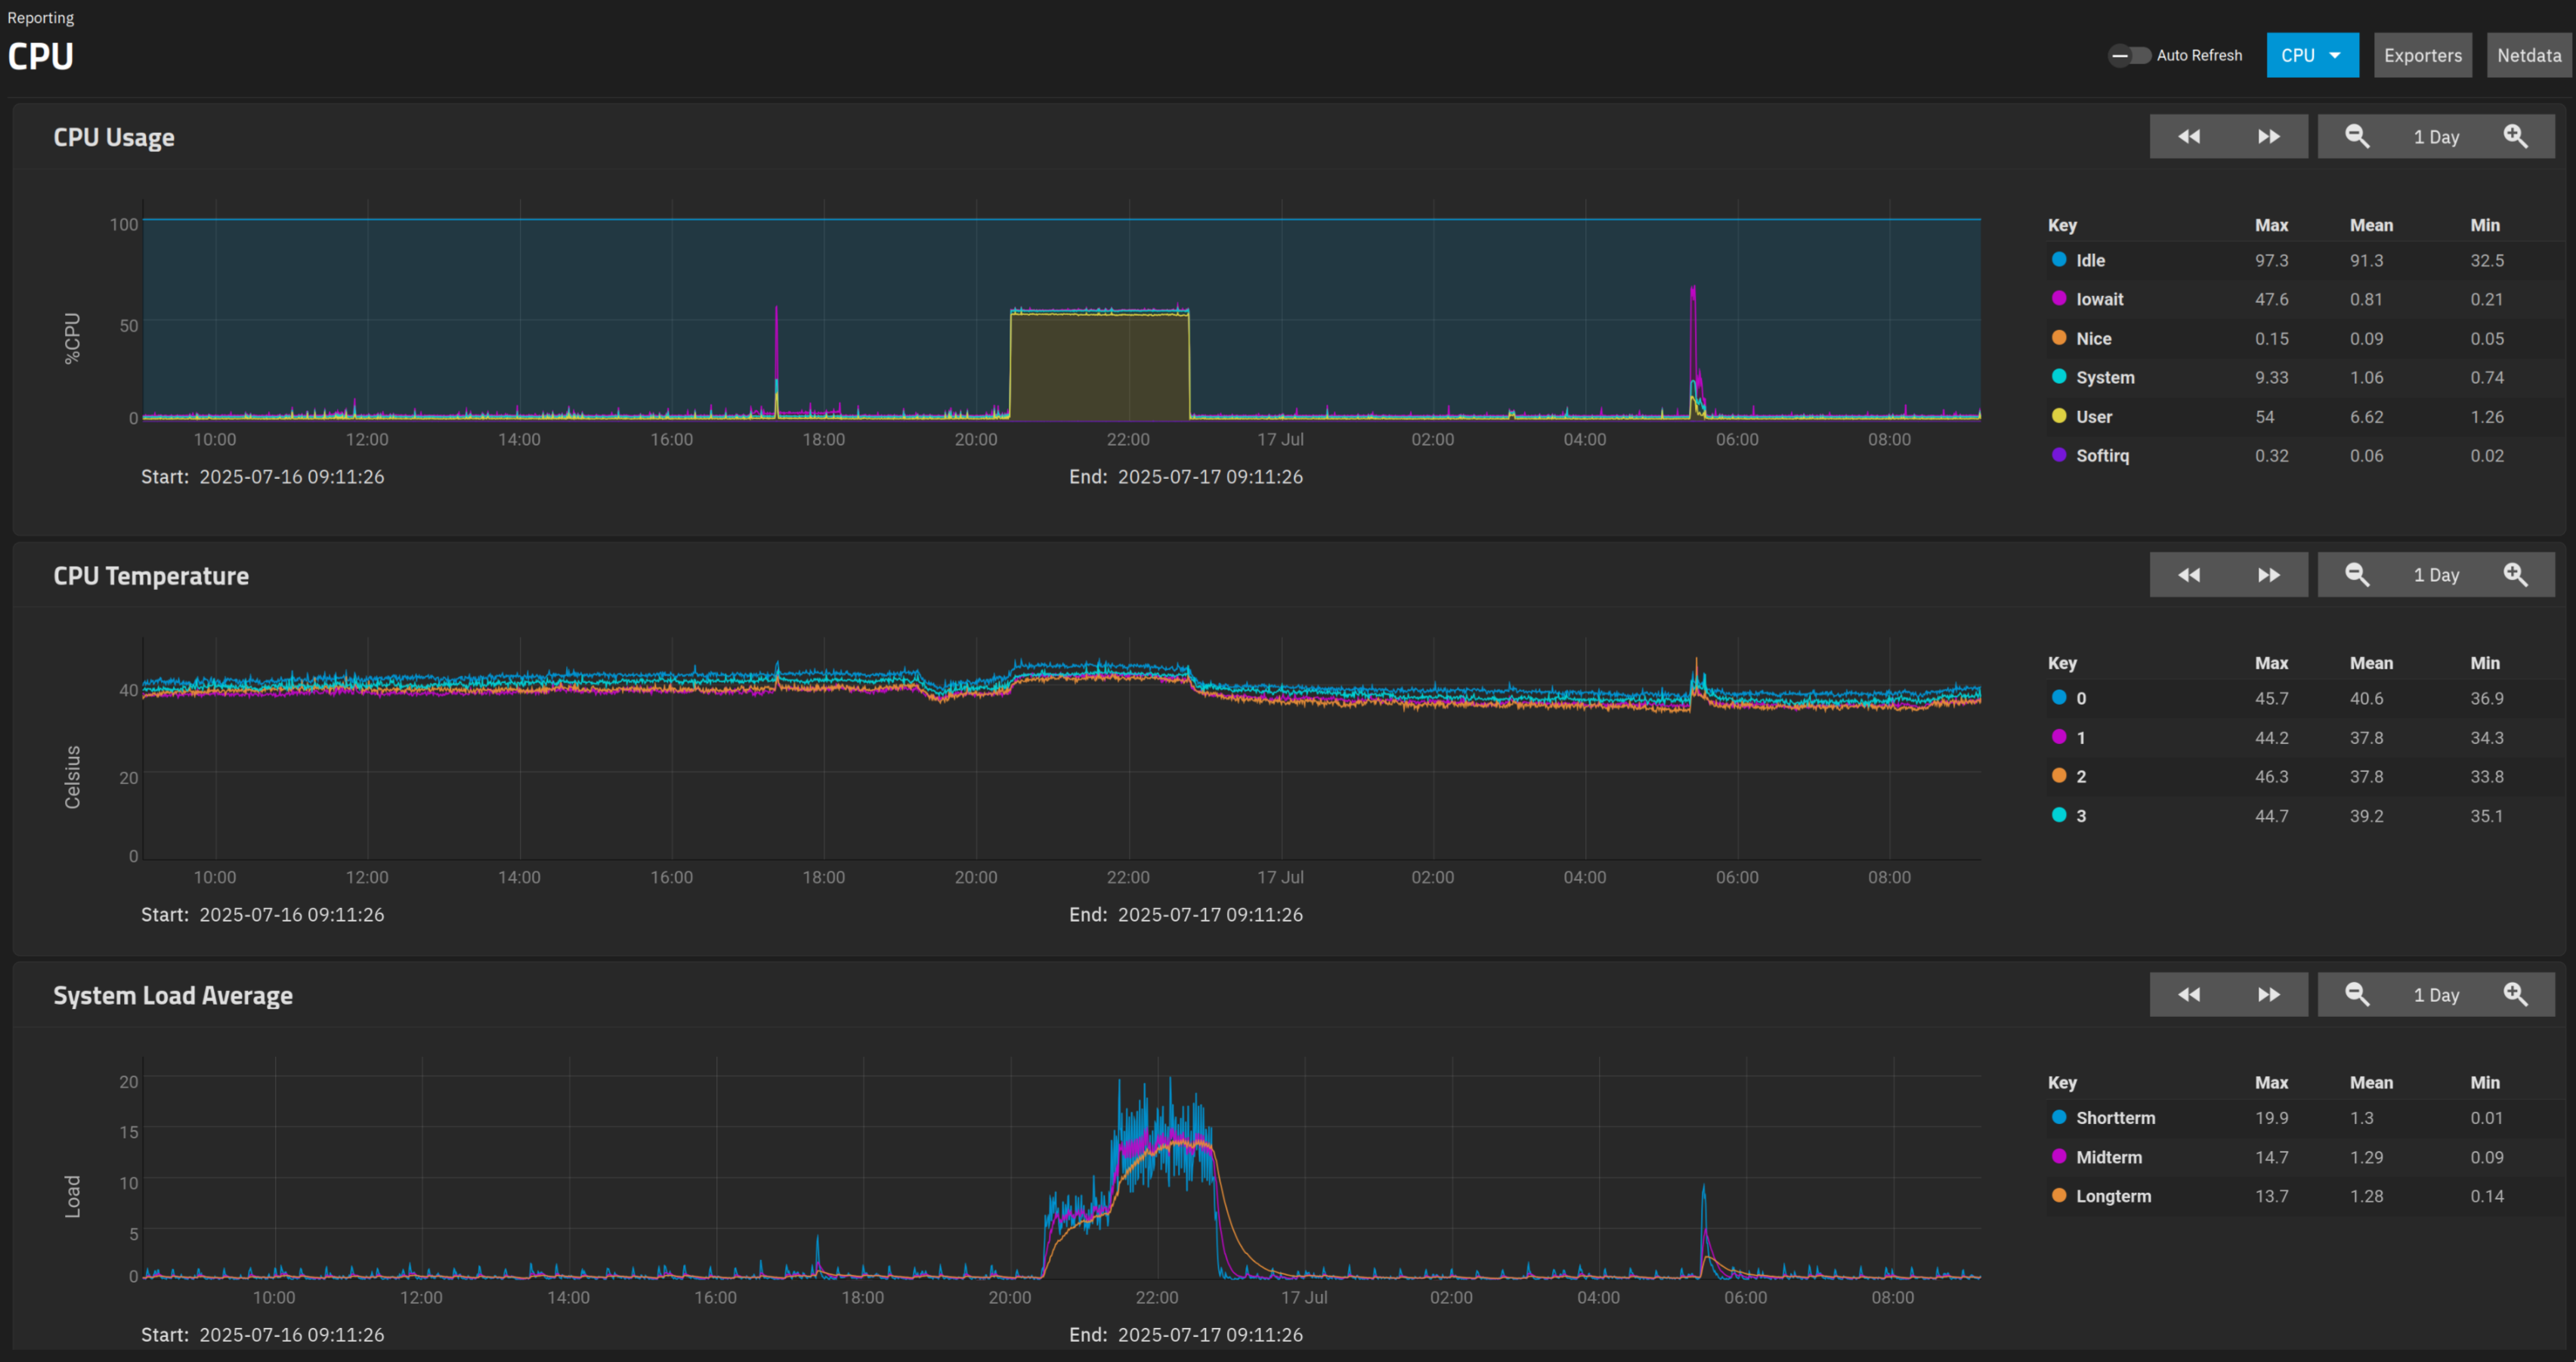Step forward in CPU Usage chart

click(2268, 137)
